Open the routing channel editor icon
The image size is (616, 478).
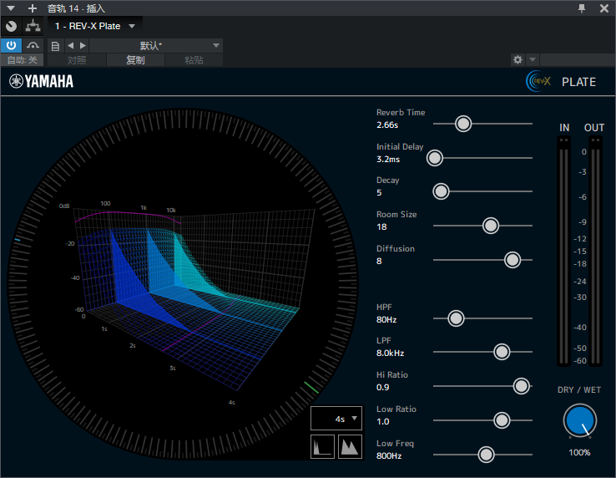coord(33,27)
